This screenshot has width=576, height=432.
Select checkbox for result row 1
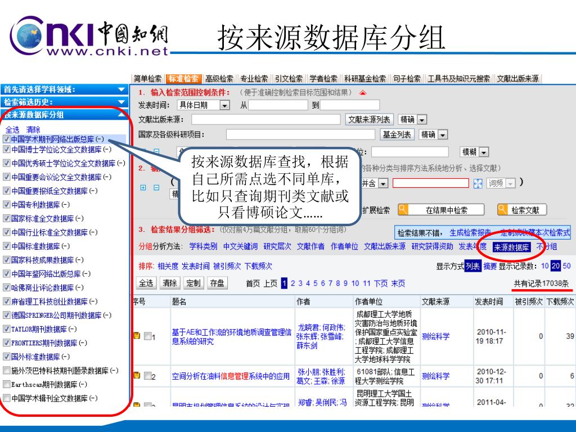(x=148, y=336)
